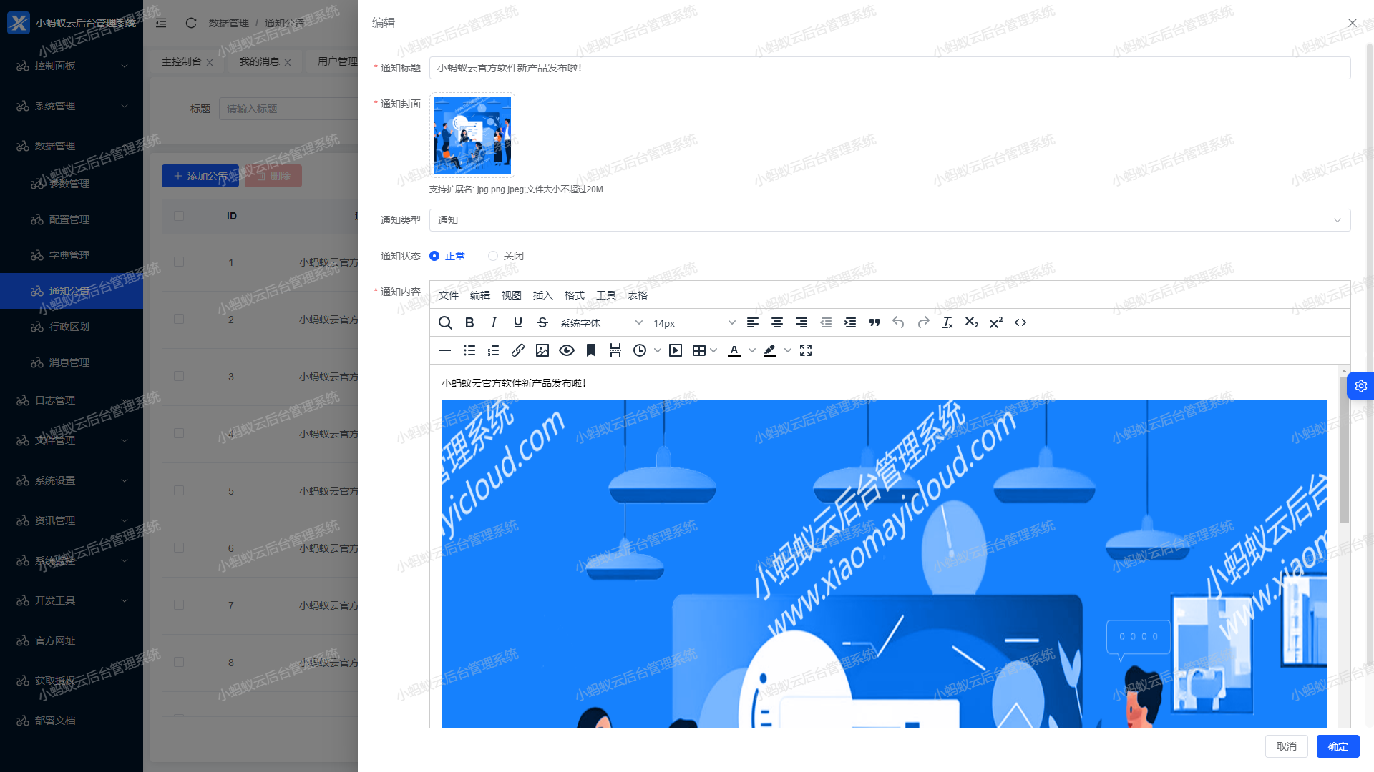Open 文件 menu in editor

tap(449, 295)
